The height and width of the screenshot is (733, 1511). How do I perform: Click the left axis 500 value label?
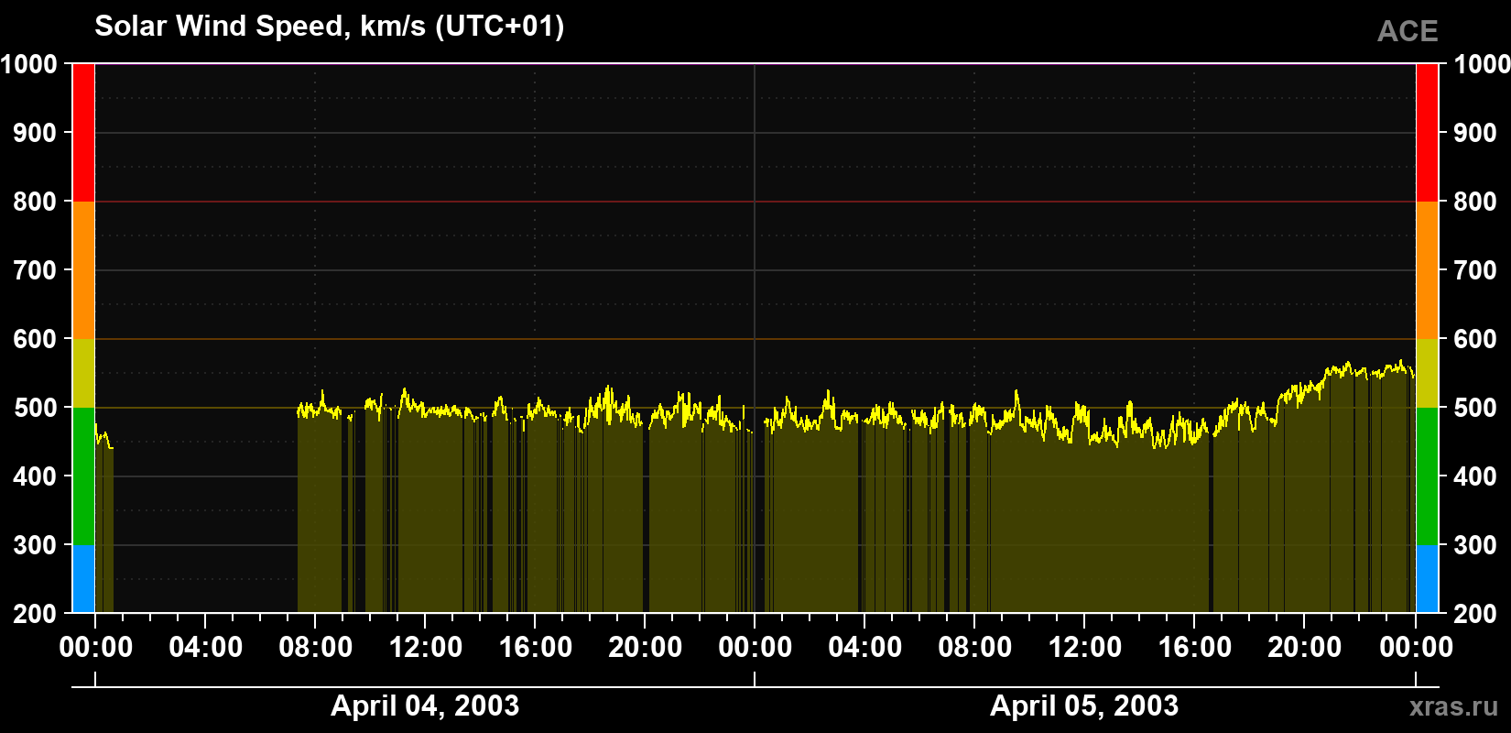pos(35,408)
